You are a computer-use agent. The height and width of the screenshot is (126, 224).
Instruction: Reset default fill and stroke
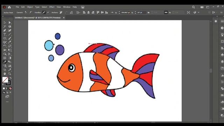coord(3,84)
